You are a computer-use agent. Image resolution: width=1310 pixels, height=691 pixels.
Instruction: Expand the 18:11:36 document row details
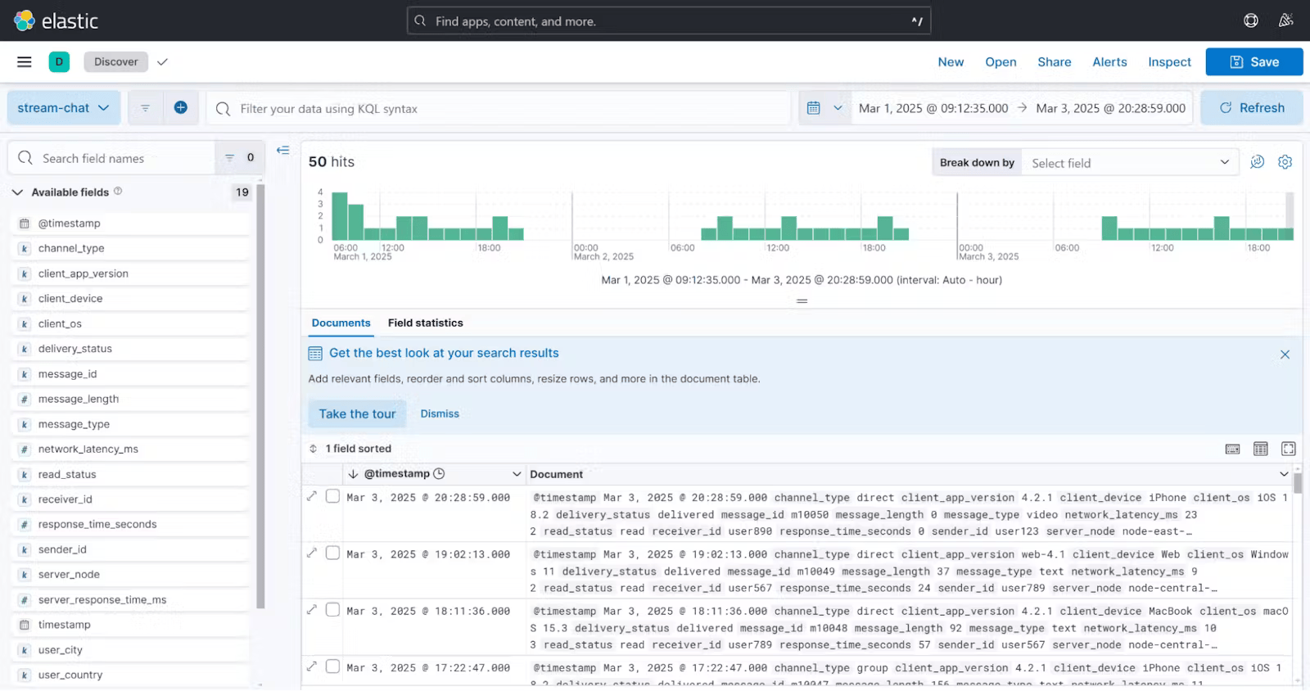(x=311, y=609)
